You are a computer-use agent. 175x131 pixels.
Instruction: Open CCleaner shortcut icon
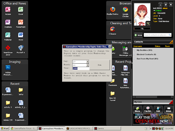click(112, 31)
